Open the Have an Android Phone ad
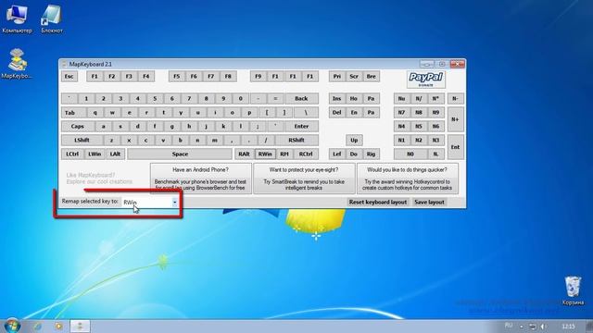Screen dimensions: 593x333 coord(200,179)
